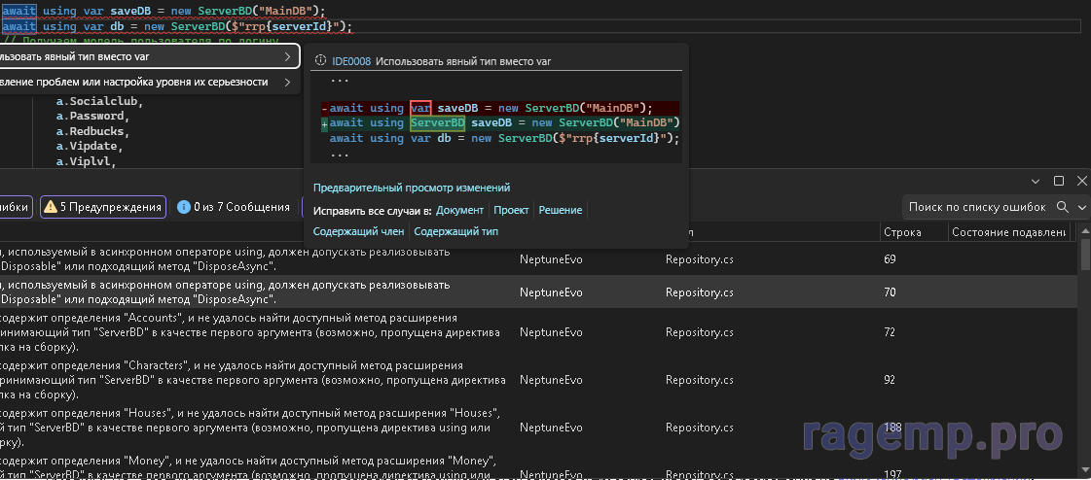Click the IDE0008 diagnostic code link

coord(350,60)
